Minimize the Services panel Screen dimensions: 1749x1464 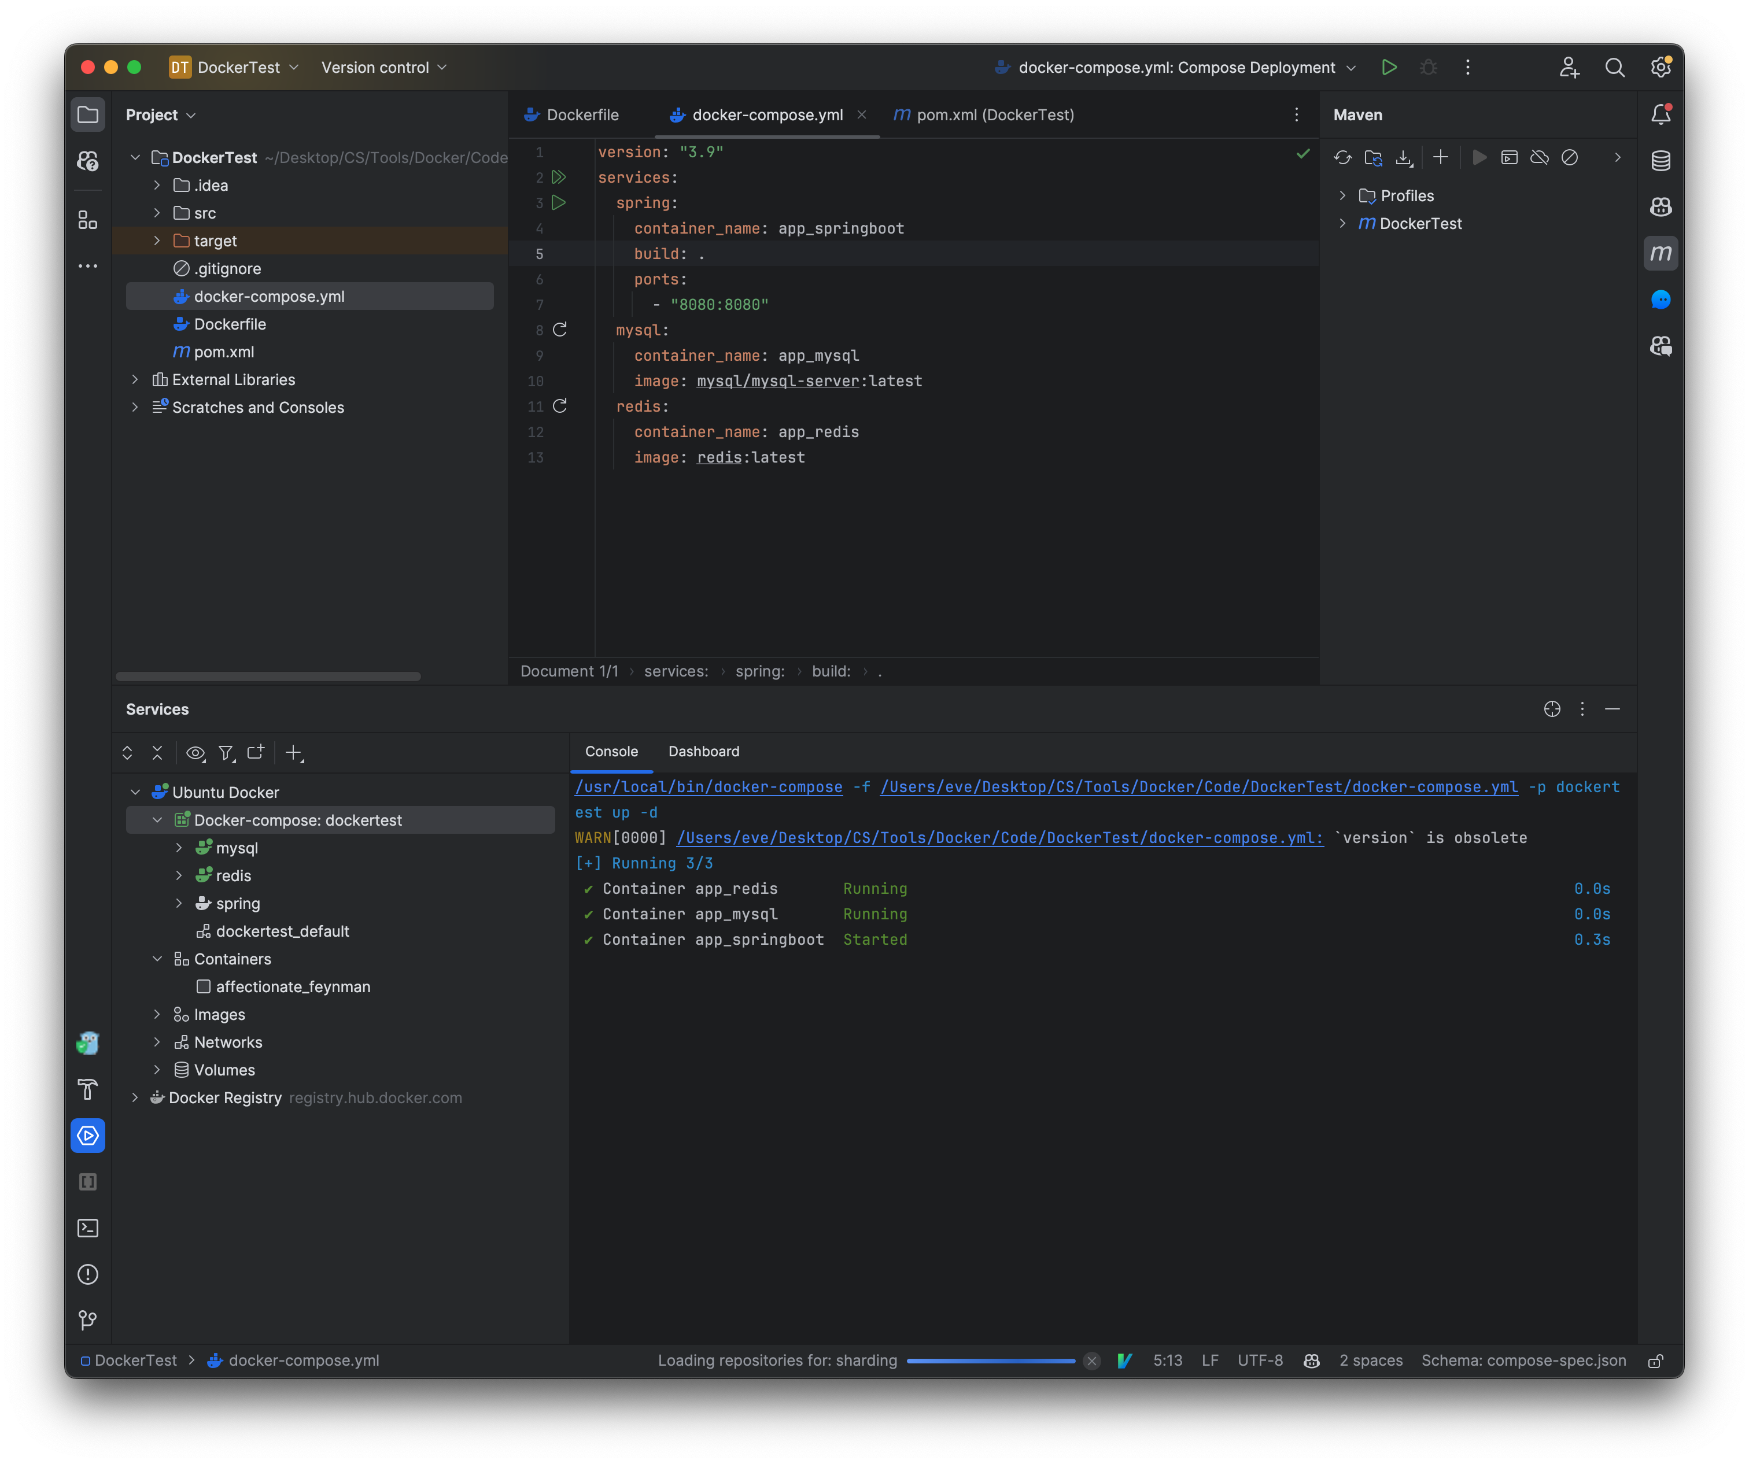pos(1613,709)
